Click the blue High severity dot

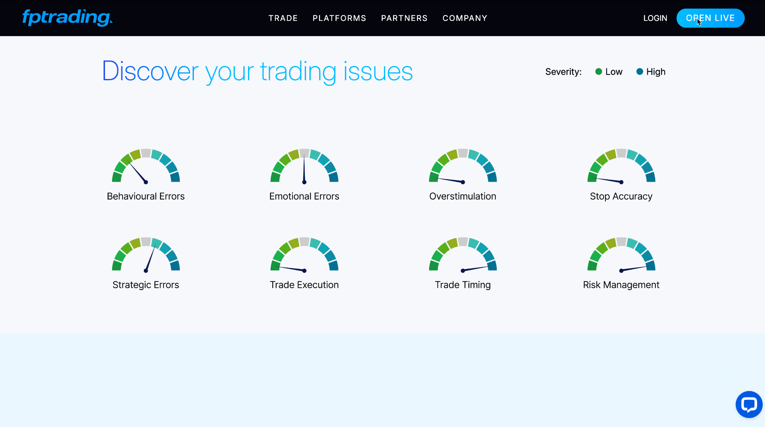pyautogui.click(x=639, y=71)
